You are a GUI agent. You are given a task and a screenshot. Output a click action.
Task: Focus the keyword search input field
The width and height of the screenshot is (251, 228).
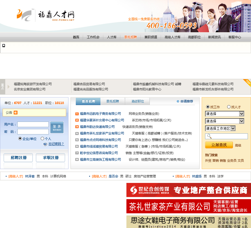[x=226, y=136]
